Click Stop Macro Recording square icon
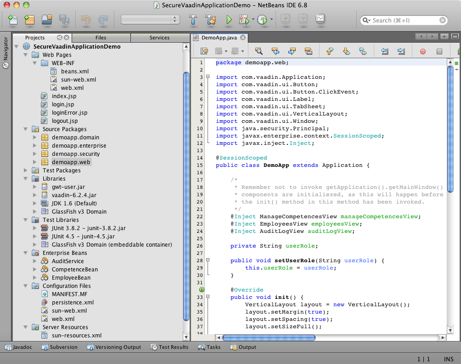 [x=439, y=51]
